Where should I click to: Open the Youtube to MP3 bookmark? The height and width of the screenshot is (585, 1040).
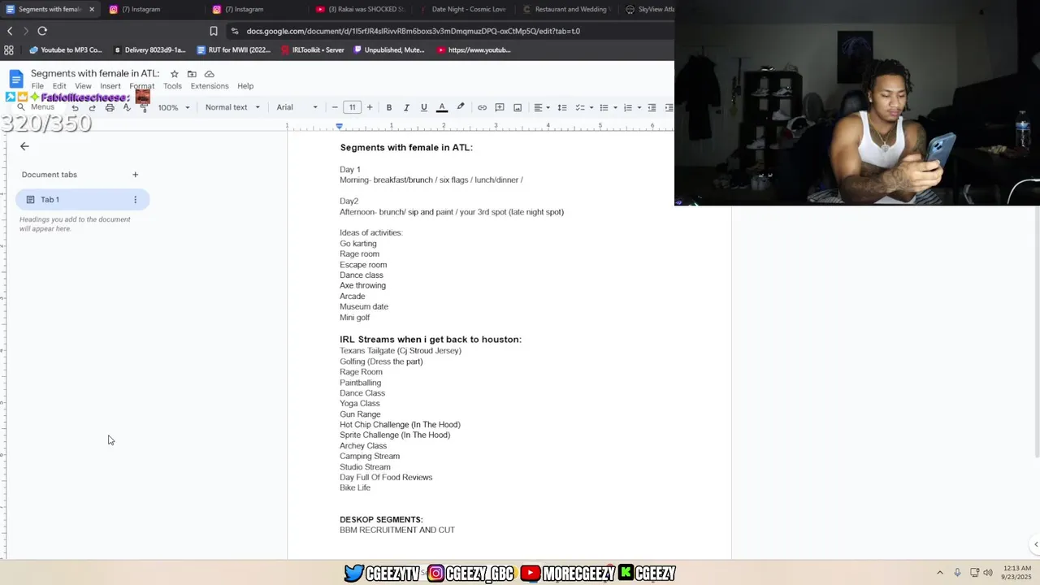66,50
